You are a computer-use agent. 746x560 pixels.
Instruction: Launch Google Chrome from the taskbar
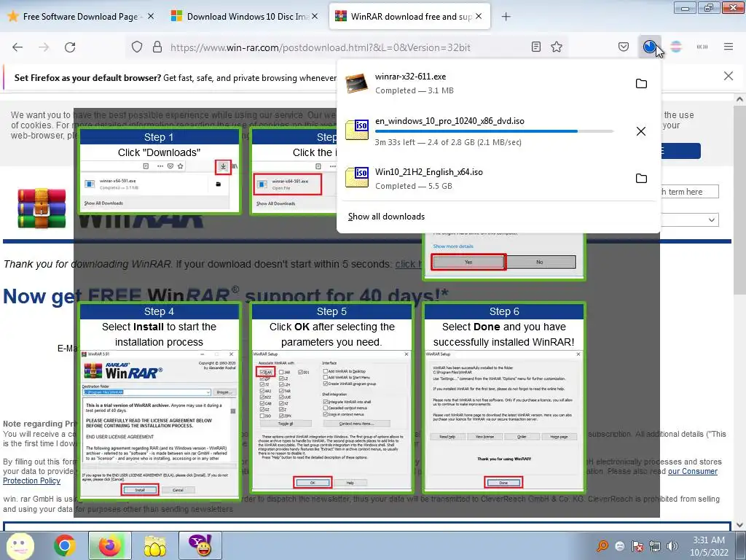pyautogui.click(x=64, y=545)
